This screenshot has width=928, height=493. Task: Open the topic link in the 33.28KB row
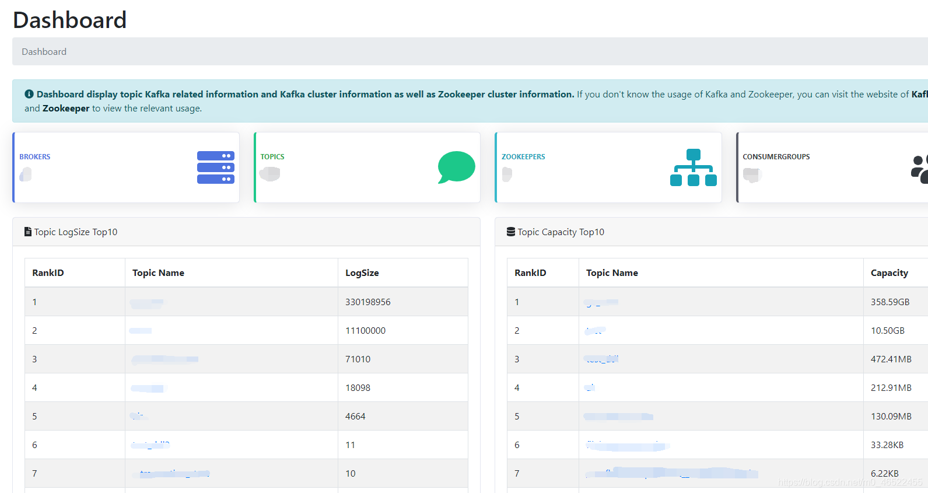628,446
